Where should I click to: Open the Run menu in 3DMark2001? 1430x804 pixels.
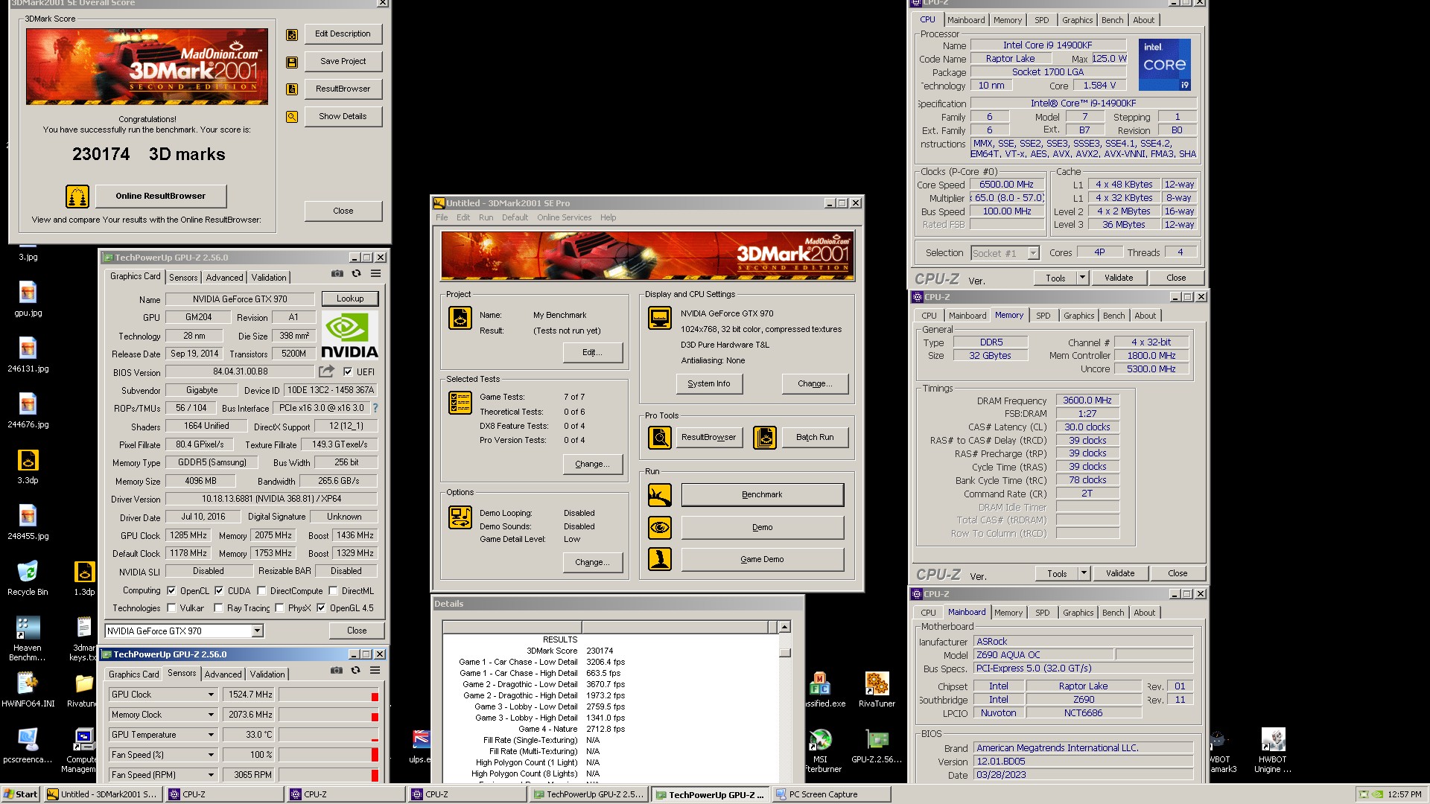tap(486, 217)
